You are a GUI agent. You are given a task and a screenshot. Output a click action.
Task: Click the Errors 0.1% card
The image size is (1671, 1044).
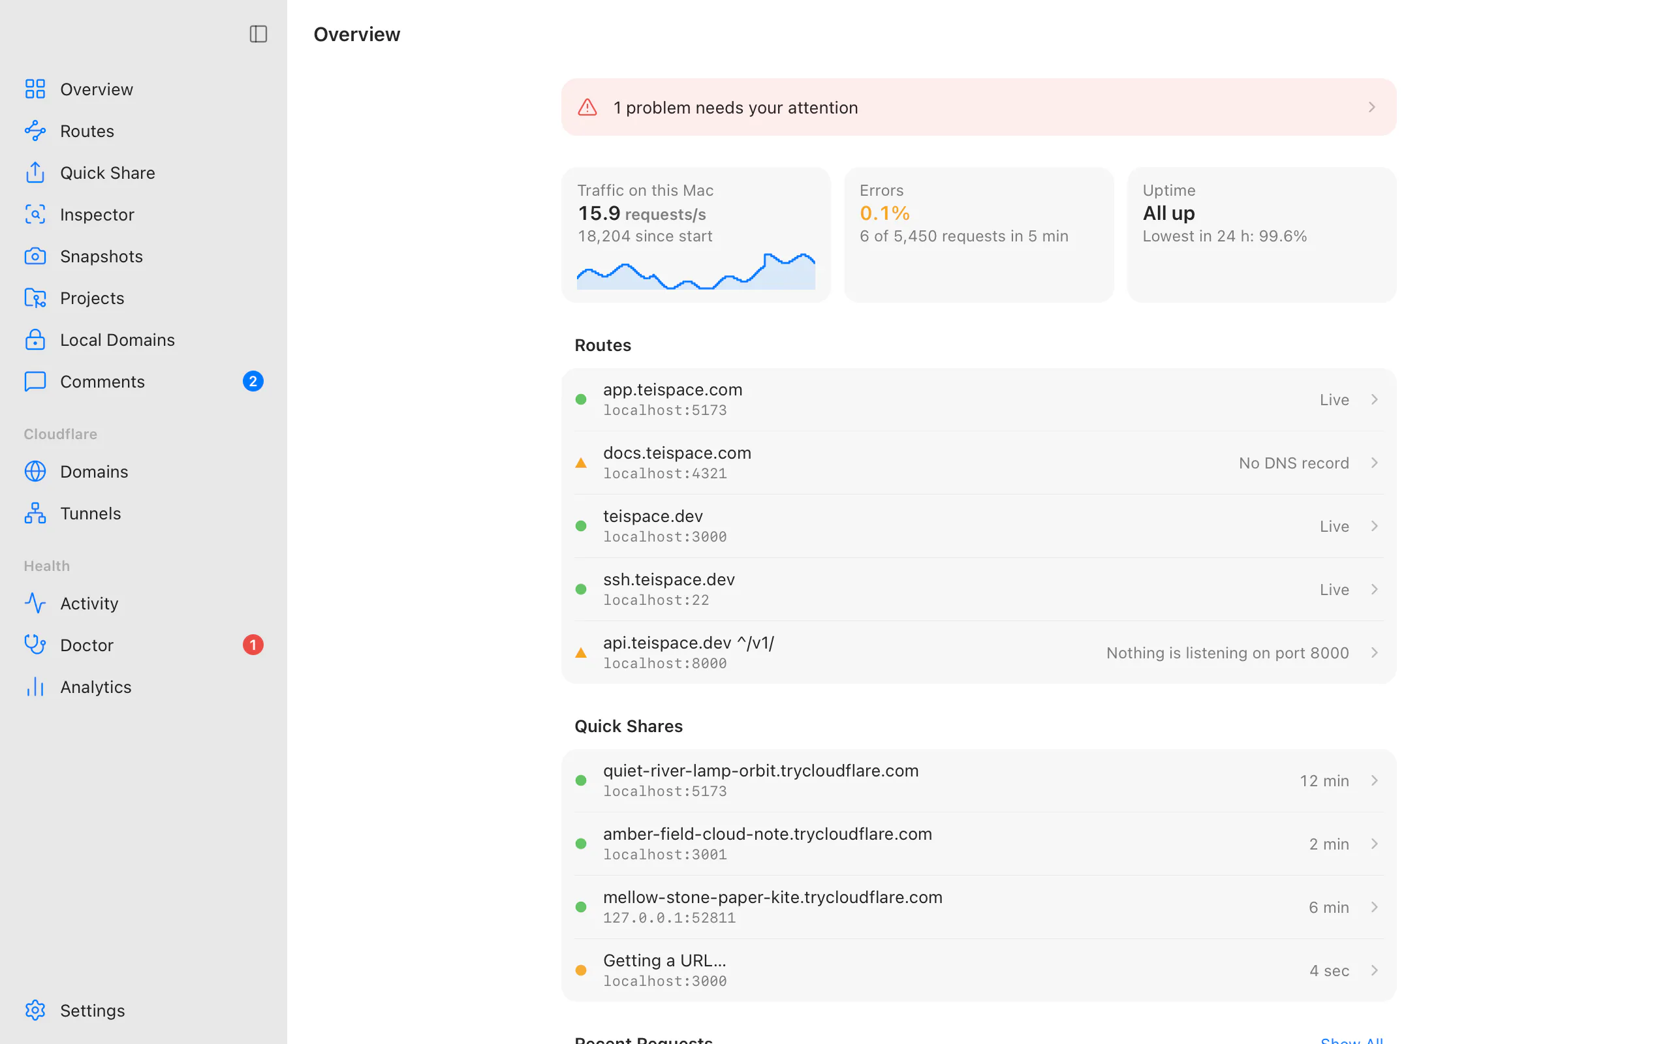click(978, 235)
